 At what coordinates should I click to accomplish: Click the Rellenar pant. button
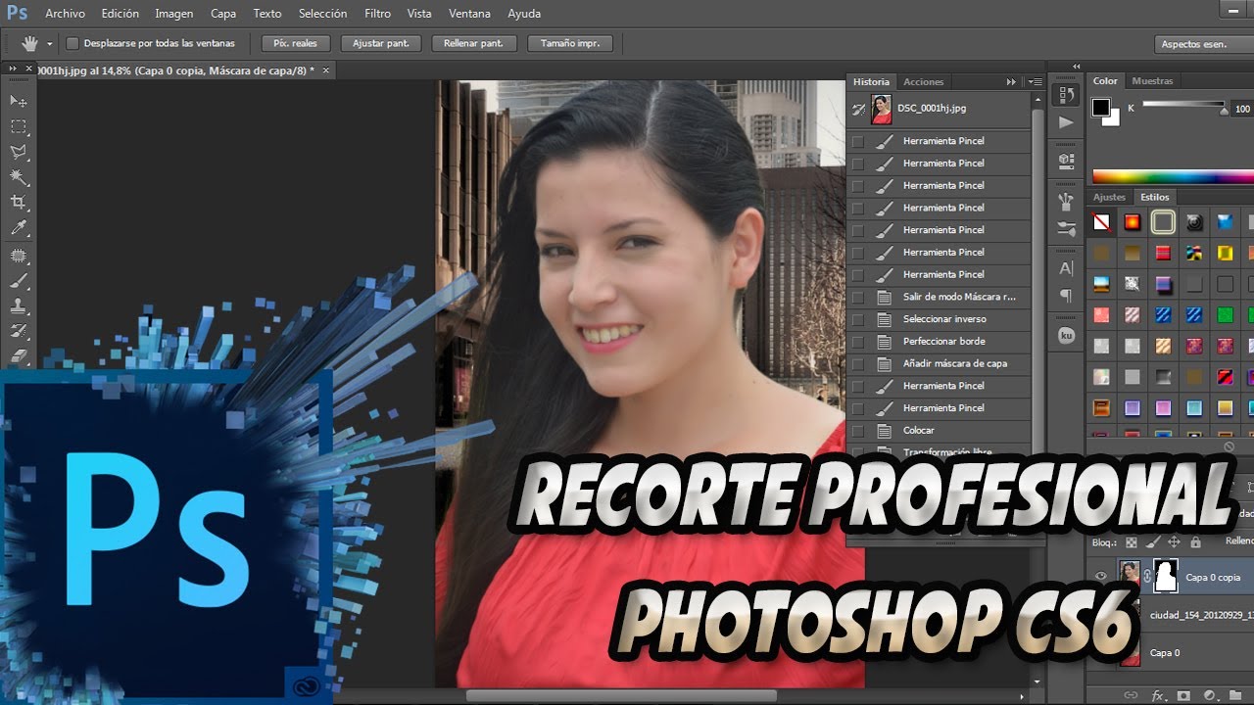(473, 43)
